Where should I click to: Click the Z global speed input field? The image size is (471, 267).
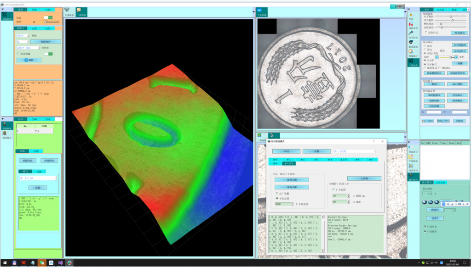[x=282, y=204]
